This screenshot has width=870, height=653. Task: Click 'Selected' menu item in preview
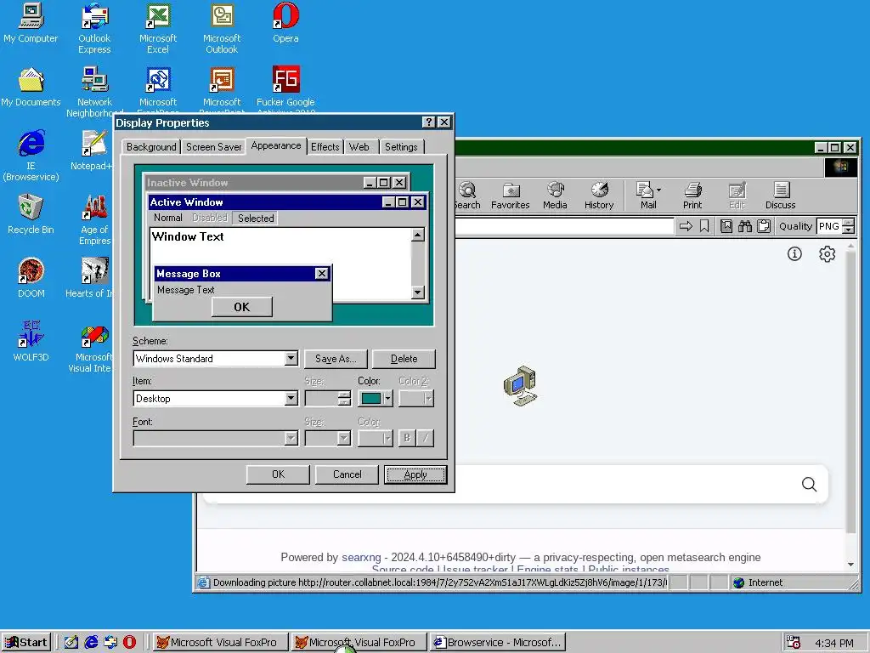256,219
